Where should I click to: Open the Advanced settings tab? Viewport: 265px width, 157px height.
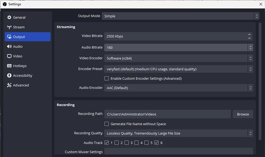pyautogui.click(x=21, y=85)
